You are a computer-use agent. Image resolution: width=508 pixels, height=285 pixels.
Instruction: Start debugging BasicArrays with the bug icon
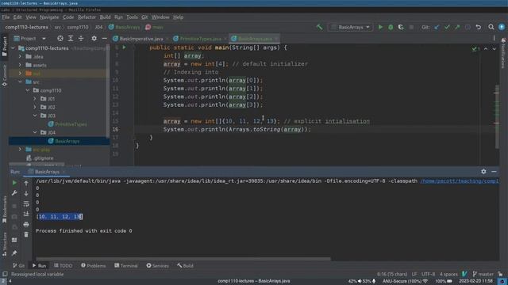pyautogui.click(x=391, y=27)
